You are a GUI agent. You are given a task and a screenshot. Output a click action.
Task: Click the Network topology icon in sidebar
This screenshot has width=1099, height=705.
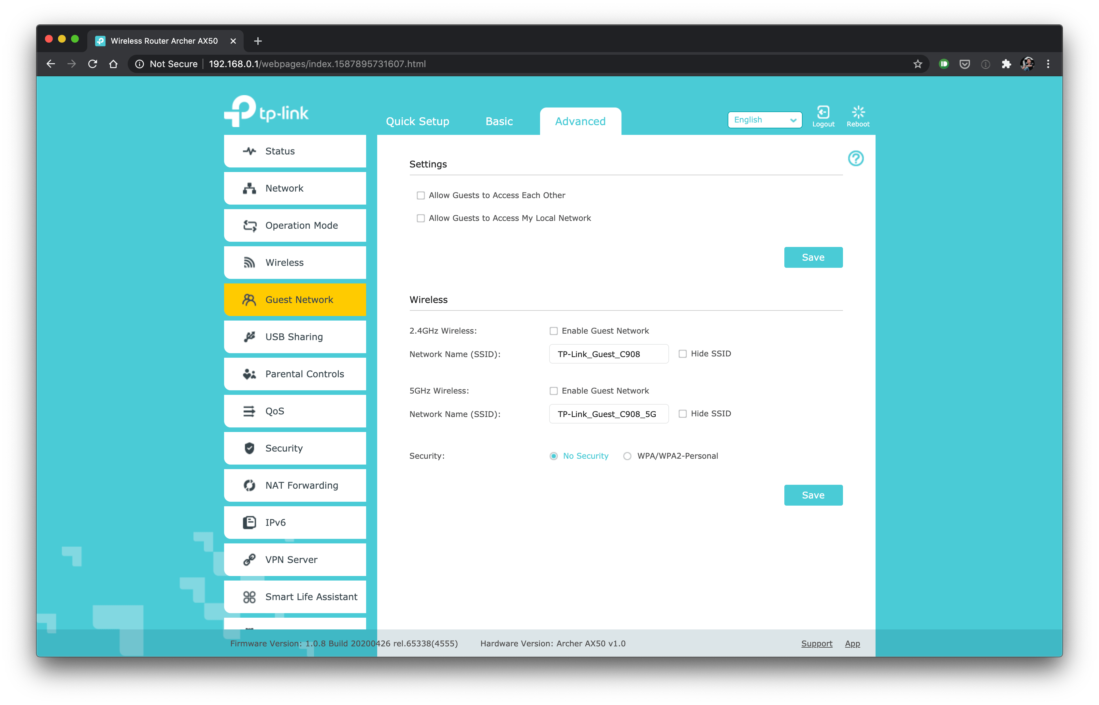[x=249, y=188]
